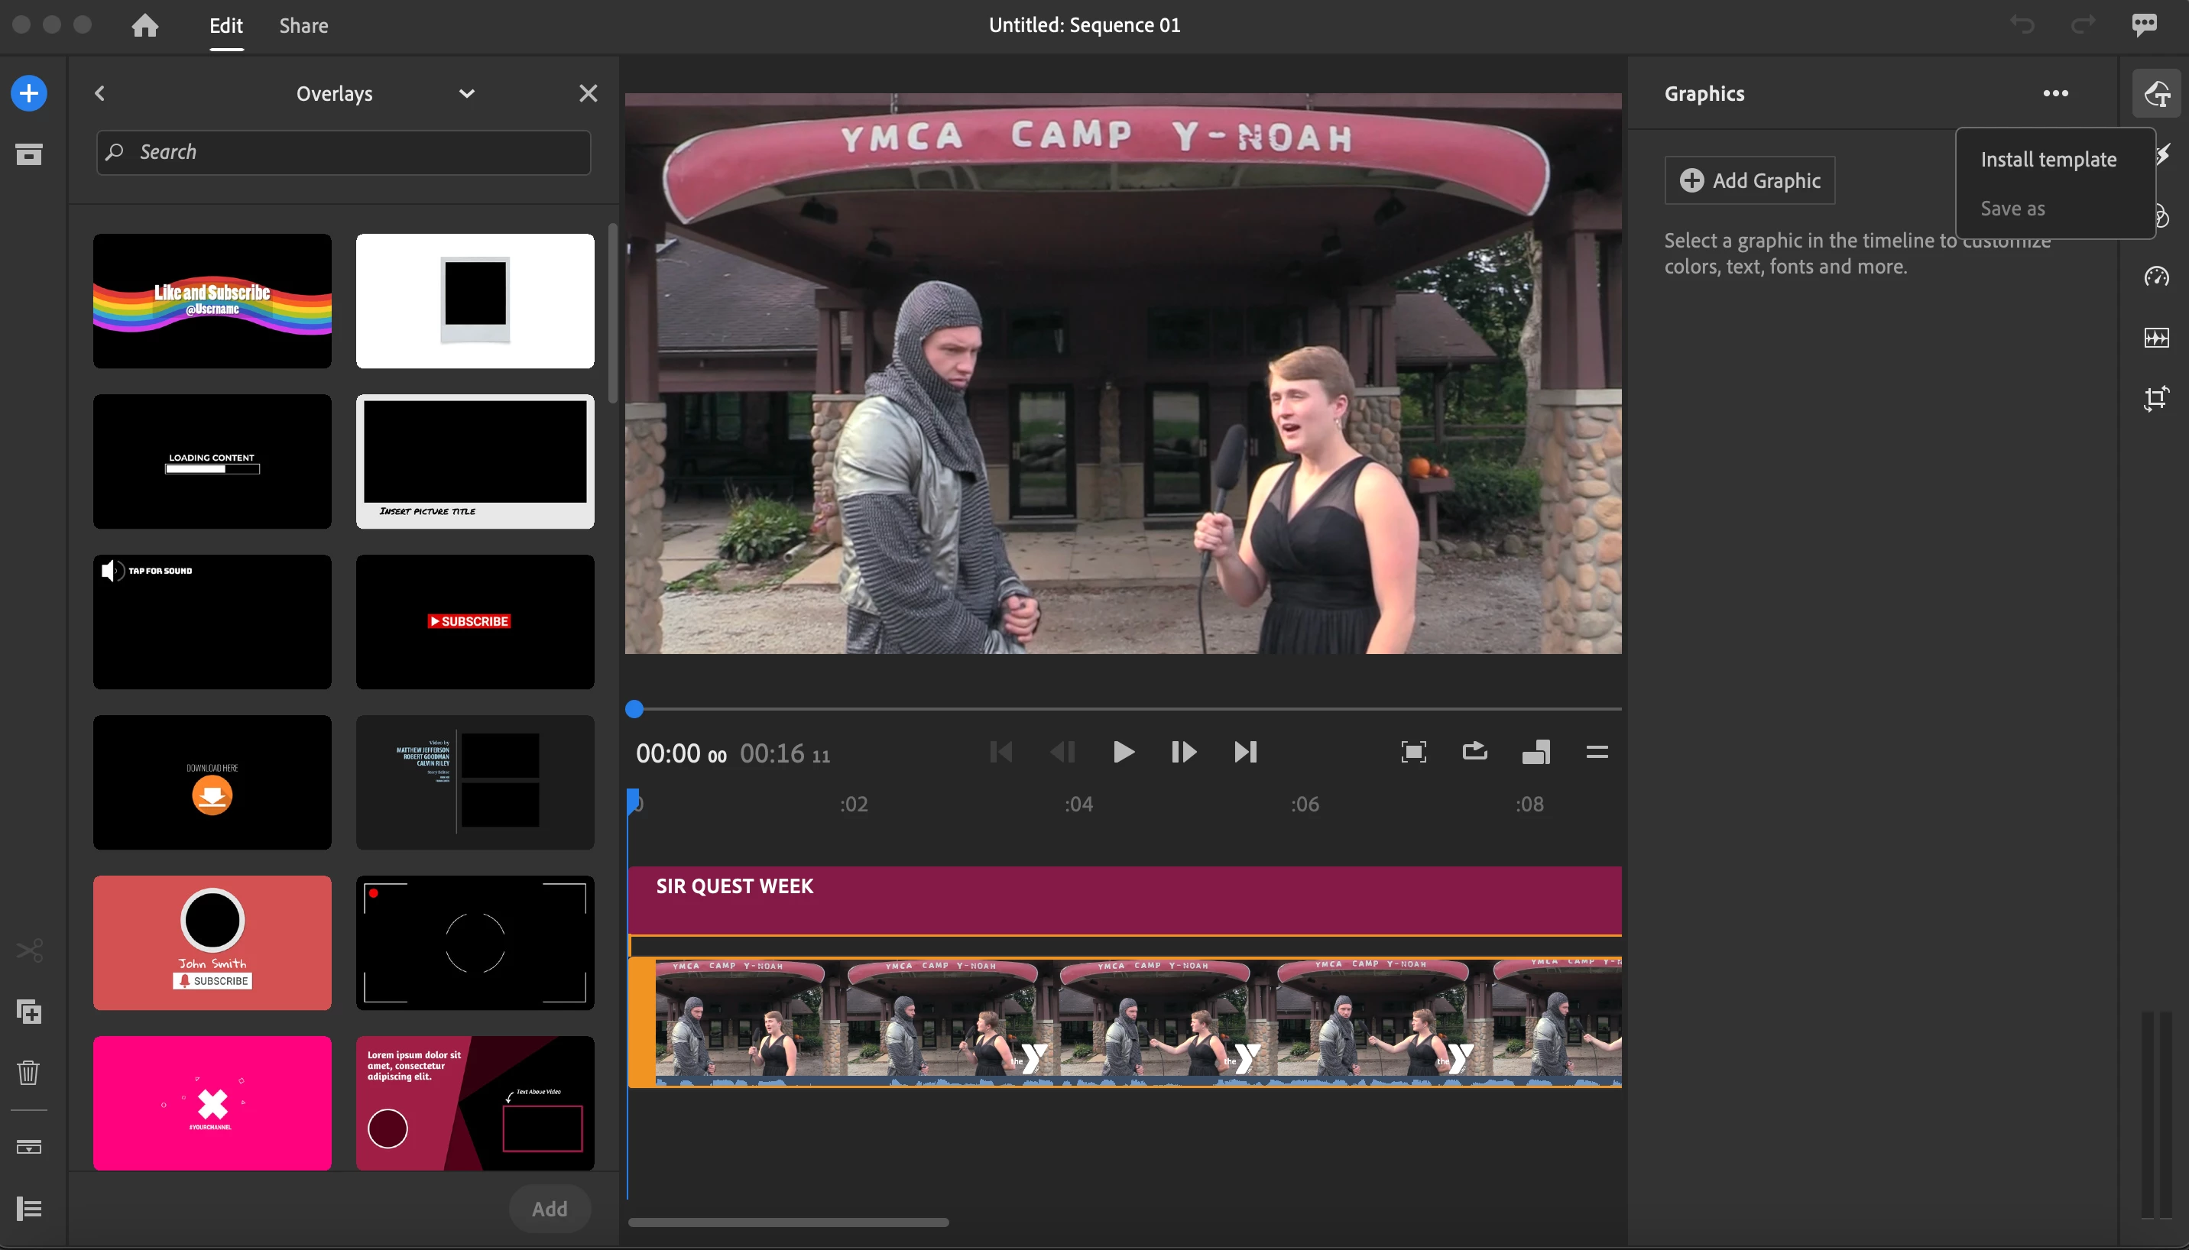Click the duplicate clip icon

(x=28, y=1012)
